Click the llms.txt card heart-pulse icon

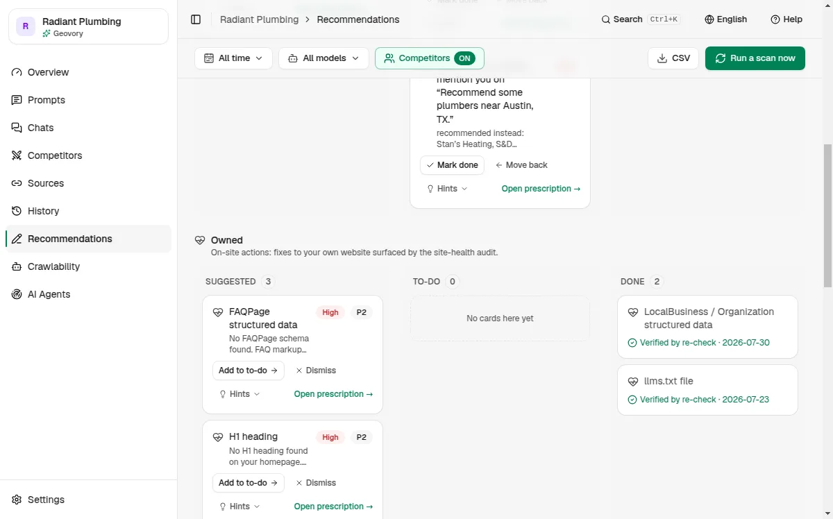point(632,382)
